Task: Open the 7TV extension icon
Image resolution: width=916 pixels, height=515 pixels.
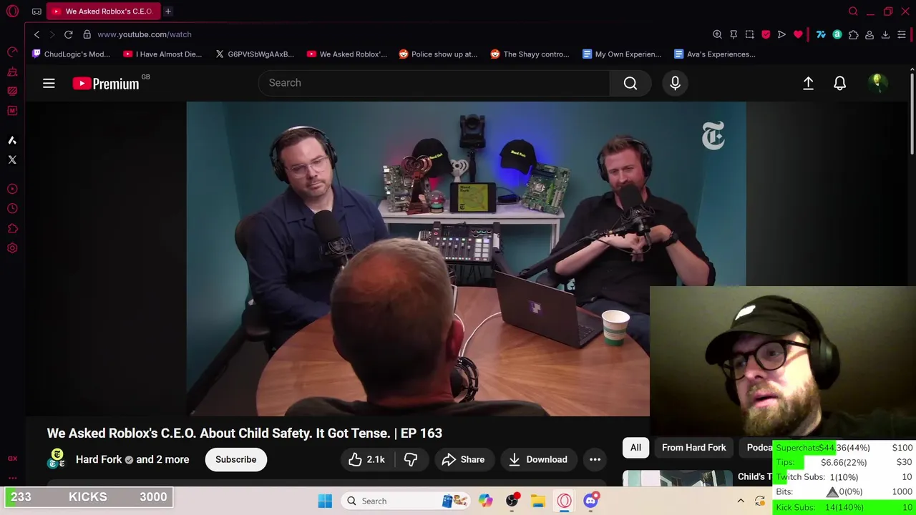Action: (821, 34)
